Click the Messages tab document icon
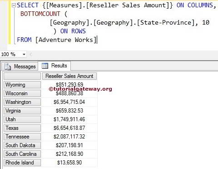This screenshot has width=218, height=169. 8,67
